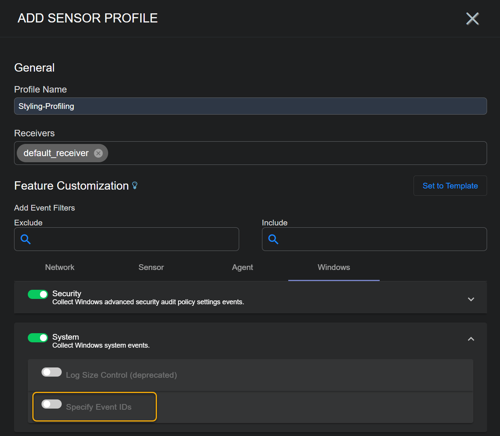
Task: Click the Include filter search icon
Action: point(273,239)
